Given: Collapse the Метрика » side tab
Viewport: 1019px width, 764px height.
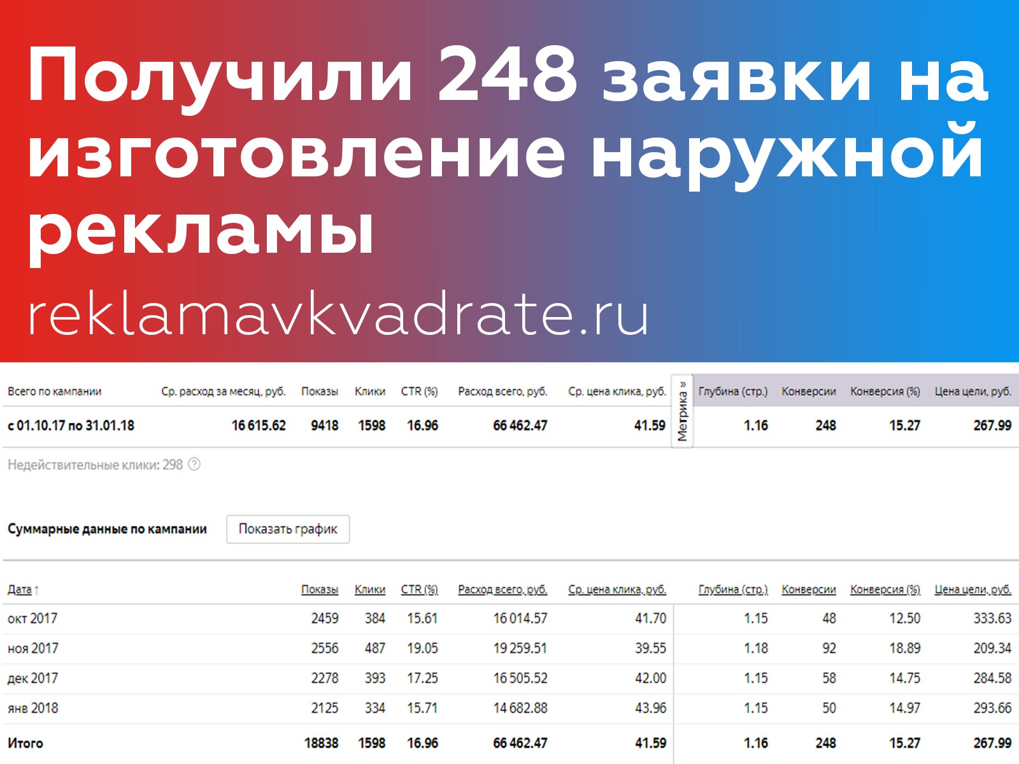Looking at the screenshot, I should 682,411.
